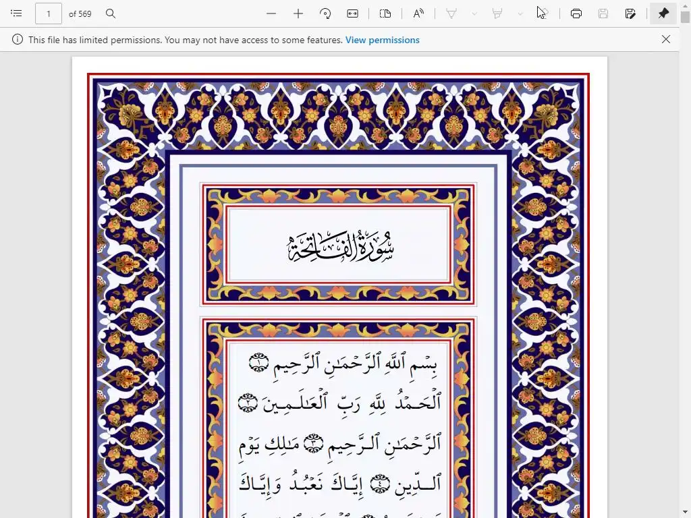This screenshot has width=691, height=518.
Task: Rotate the PDF page
Action: tap(325, 13)
